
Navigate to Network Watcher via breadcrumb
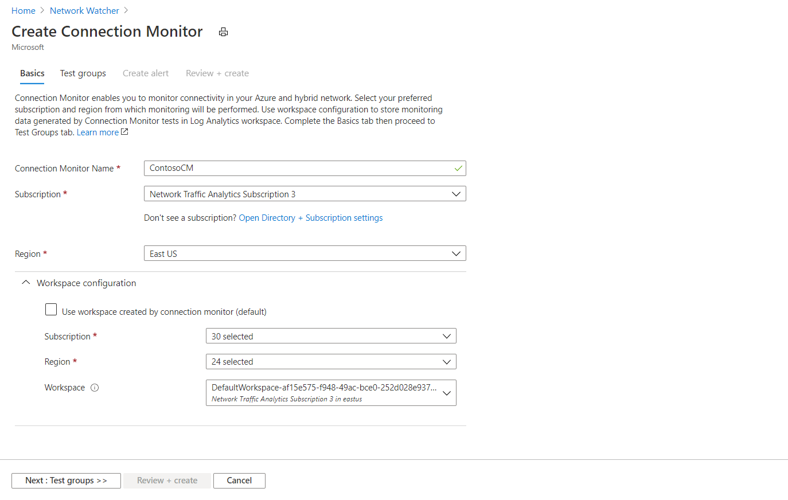coord(84,10)
